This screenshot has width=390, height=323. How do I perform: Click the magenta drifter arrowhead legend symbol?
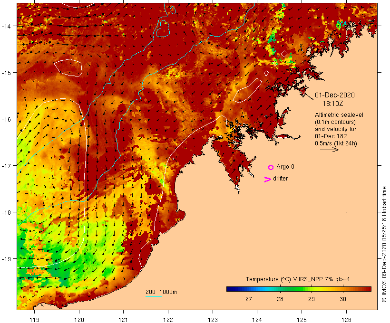tap(268, 180)
